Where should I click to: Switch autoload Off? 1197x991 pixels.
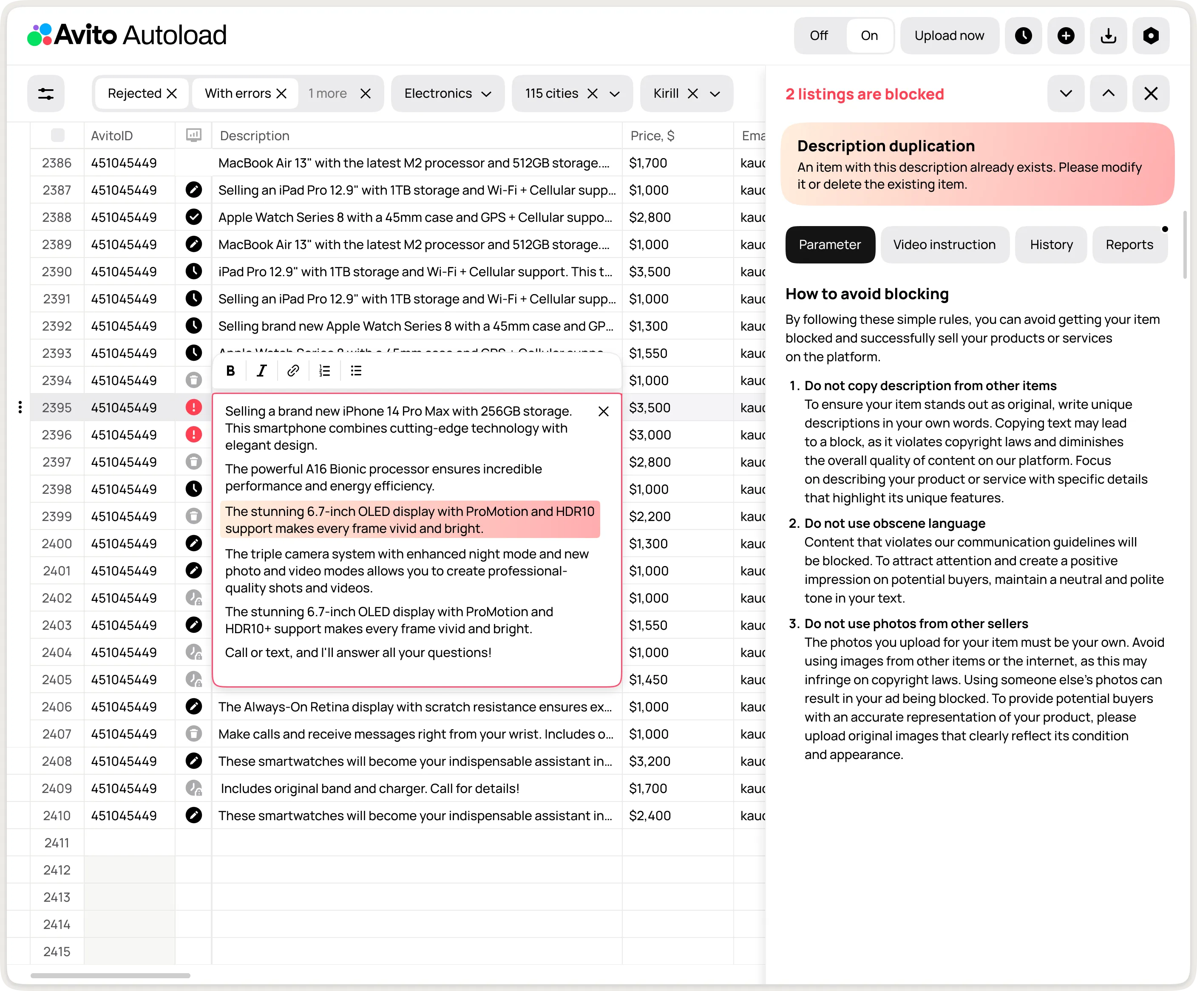point(819,35)
